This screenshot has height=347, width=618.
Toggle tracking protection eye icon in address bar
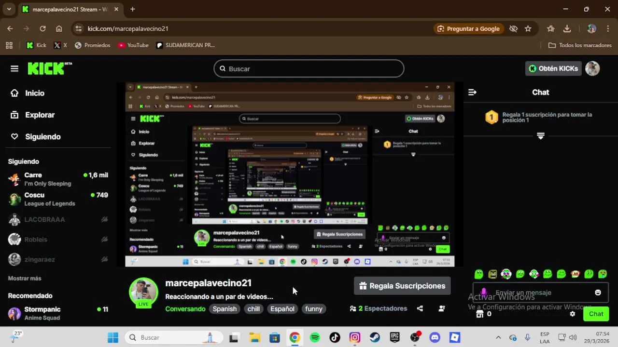point(513,28)
